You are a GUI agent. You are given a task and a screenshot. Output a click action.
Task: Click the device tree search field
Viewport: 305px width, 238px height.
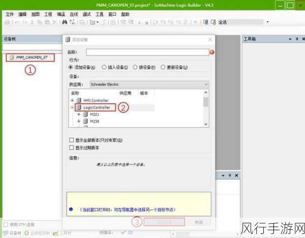[33, 47]
